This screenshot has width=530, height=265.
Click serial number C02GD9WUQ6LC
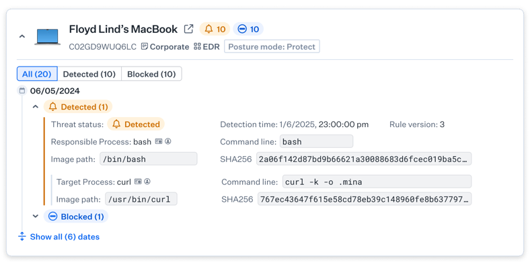click(x=103, y=46)
